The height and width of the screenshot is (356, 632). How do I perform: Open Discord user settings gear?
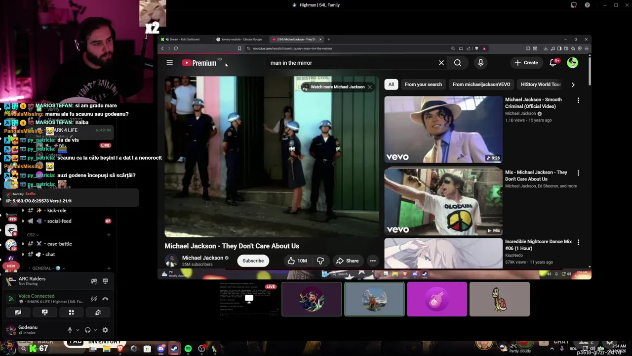pos(105,330)
